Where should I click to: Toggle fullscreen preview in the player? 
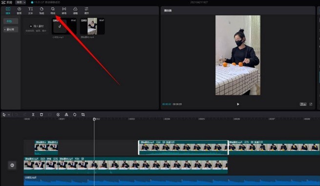point(311,104)
